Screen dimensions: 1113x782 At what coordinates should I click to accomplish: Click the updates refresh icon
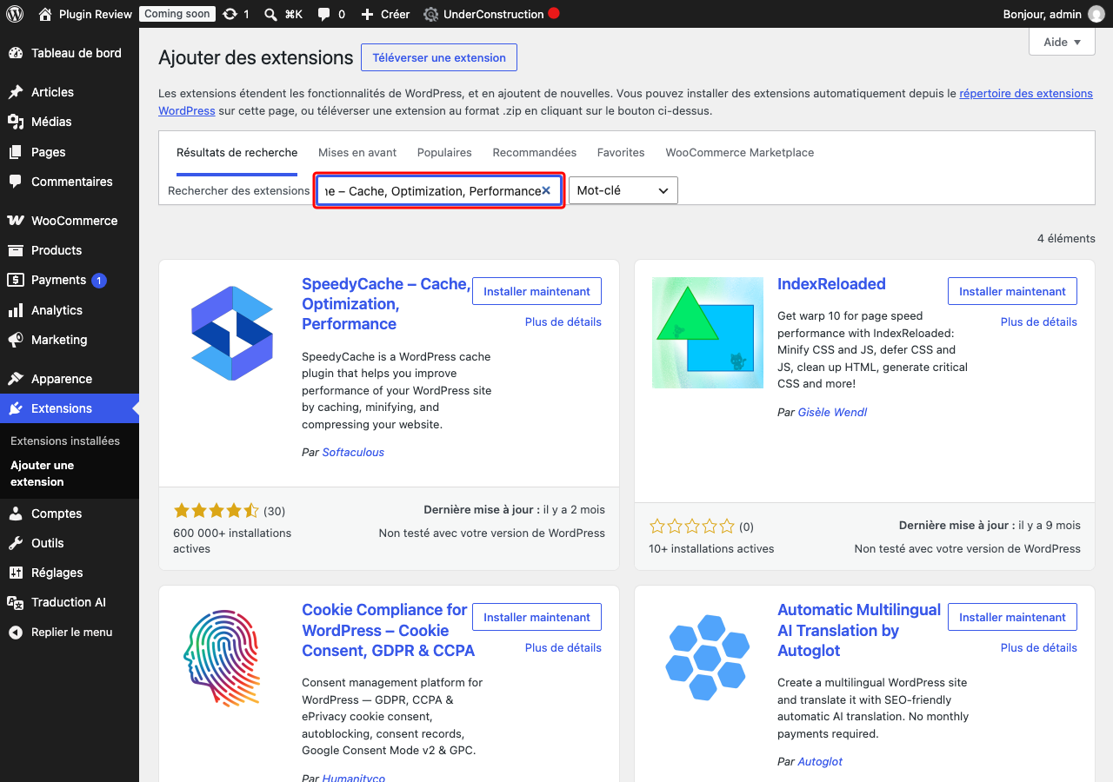tap(230, 14)
